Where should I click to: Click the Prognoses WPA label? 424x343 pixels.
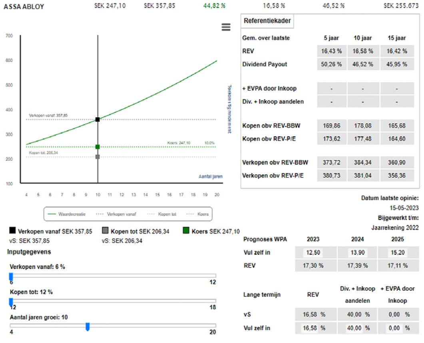tap(265, 239)
